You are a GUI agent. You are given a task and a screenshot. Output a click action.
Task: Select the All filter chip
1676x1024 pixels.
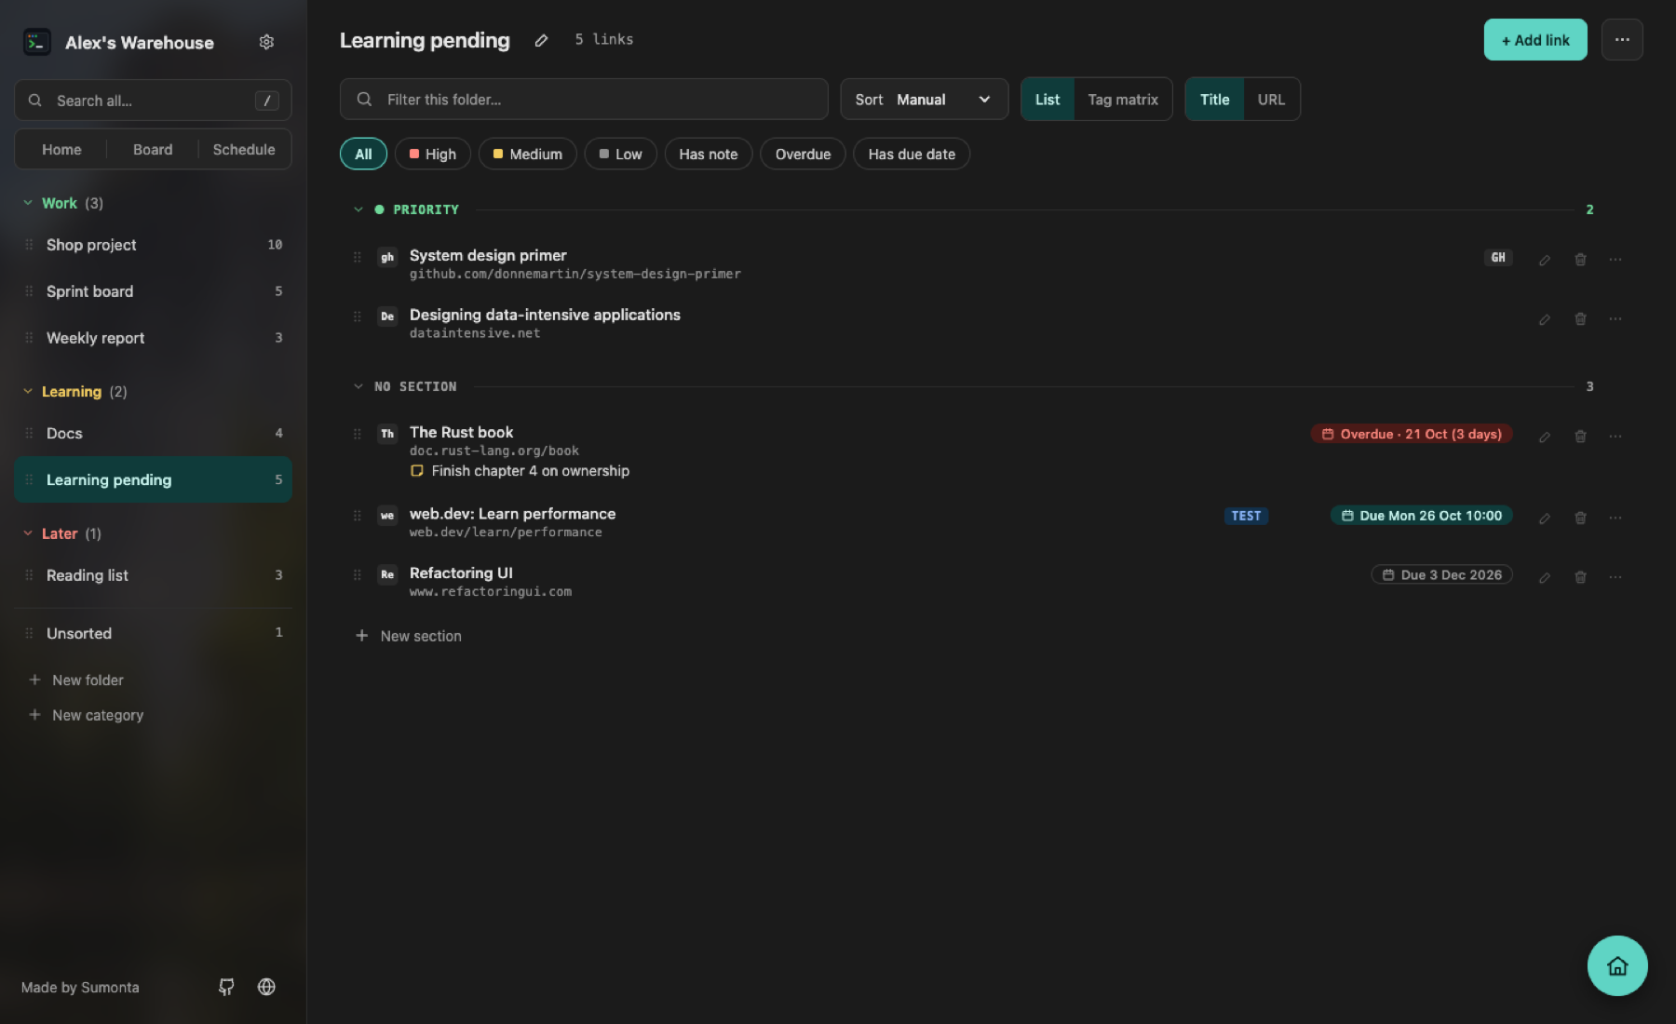coord(363,155)
